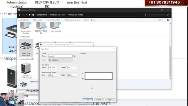Maximize the Devices and Printers window
The image size is (188, 106).
pos(162,10)
